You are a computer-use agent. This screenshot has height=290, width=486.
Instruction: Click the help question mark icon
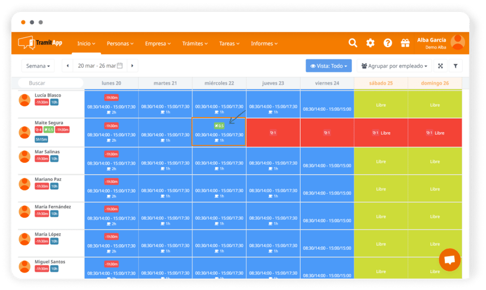tap(388, 43)
